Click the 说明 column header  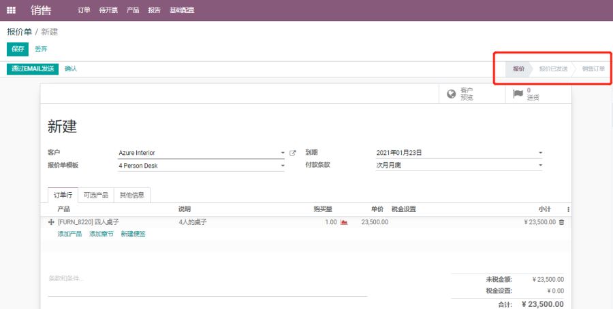[x=185, y=210]
